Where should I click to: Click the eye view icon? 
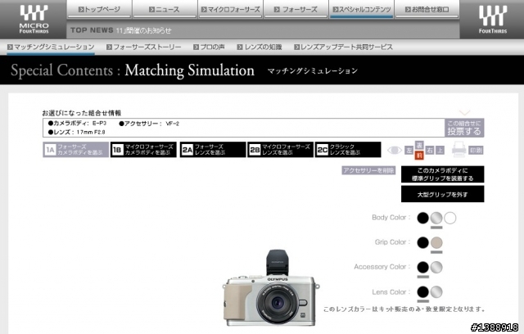click(x=395, y=151)
